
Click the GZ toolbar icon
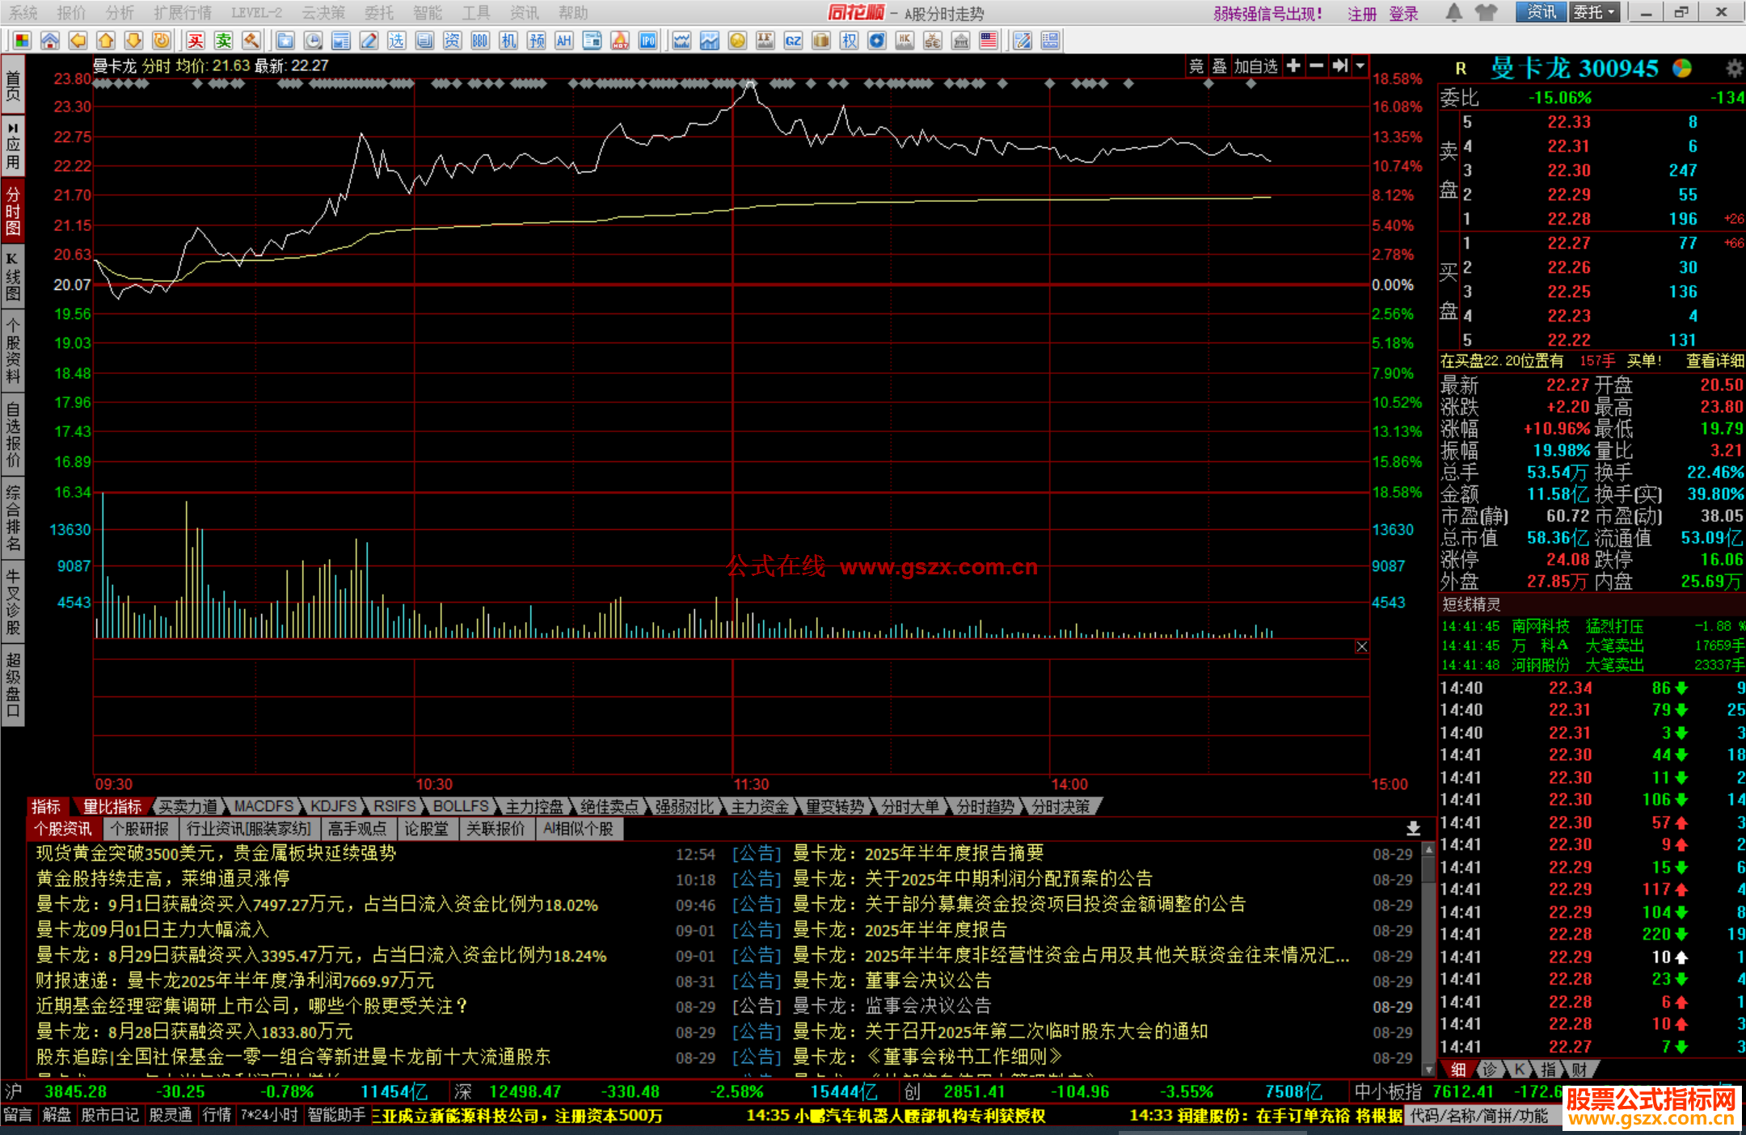click(793, 41)
